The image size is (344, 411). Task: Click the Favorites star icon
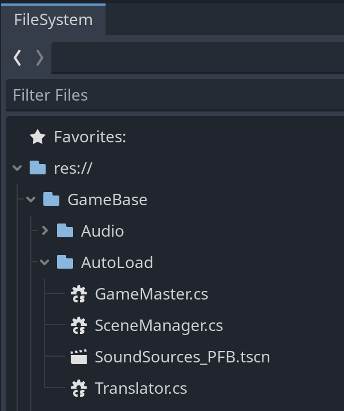tap(38, 137)
